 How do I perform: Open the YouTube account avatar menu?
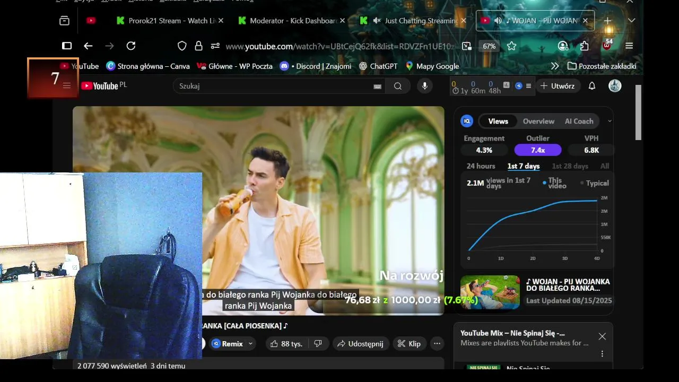coord(615,86)
